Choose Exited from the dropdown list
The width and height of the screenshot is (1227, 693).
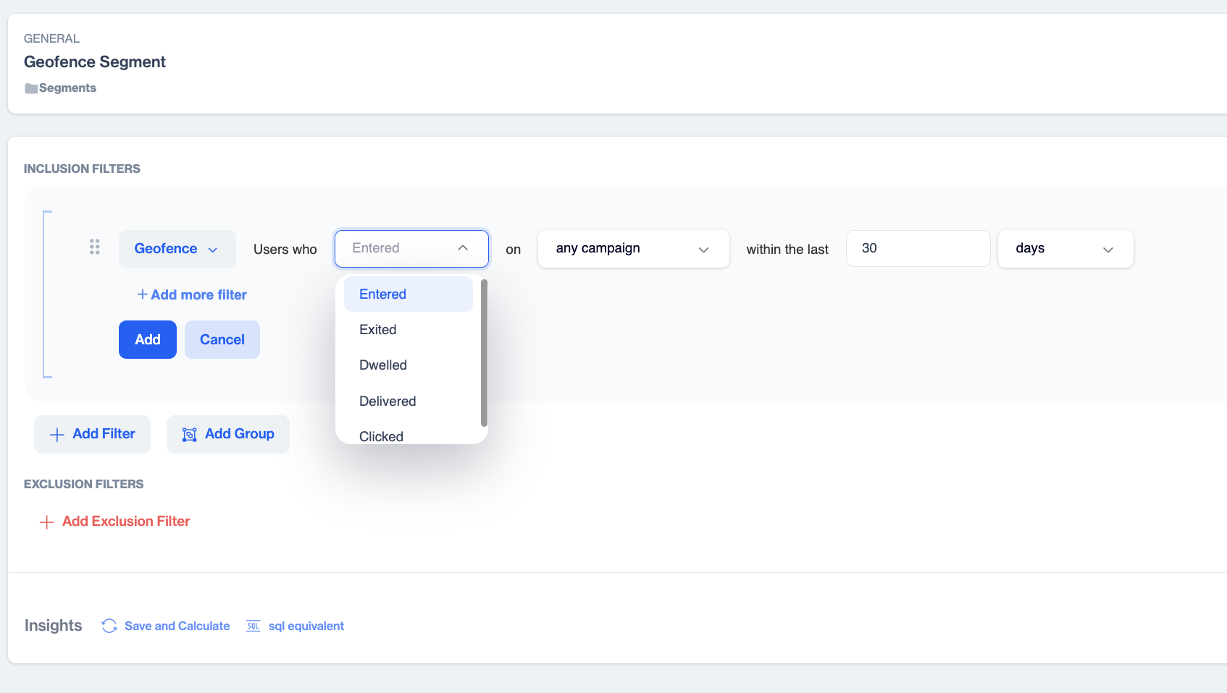409,330
